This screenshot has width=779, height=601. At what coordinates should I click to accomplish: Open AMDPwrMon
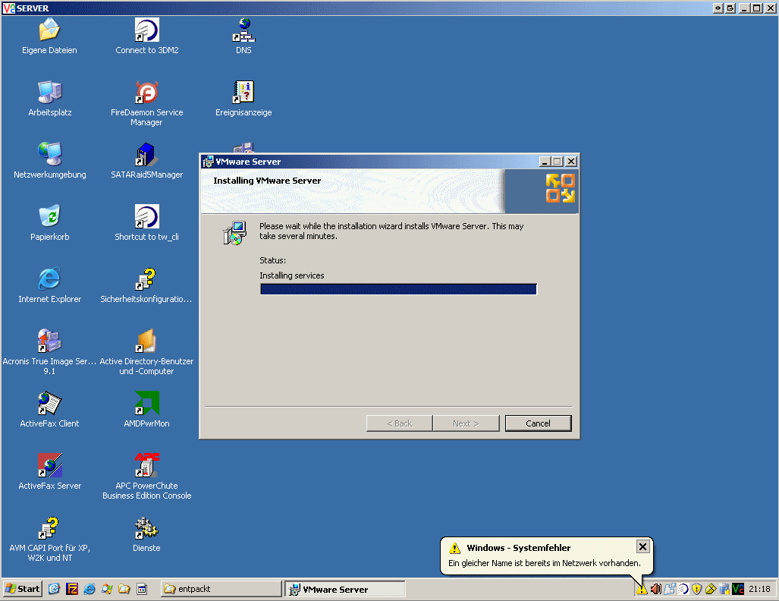coord(146,403)
